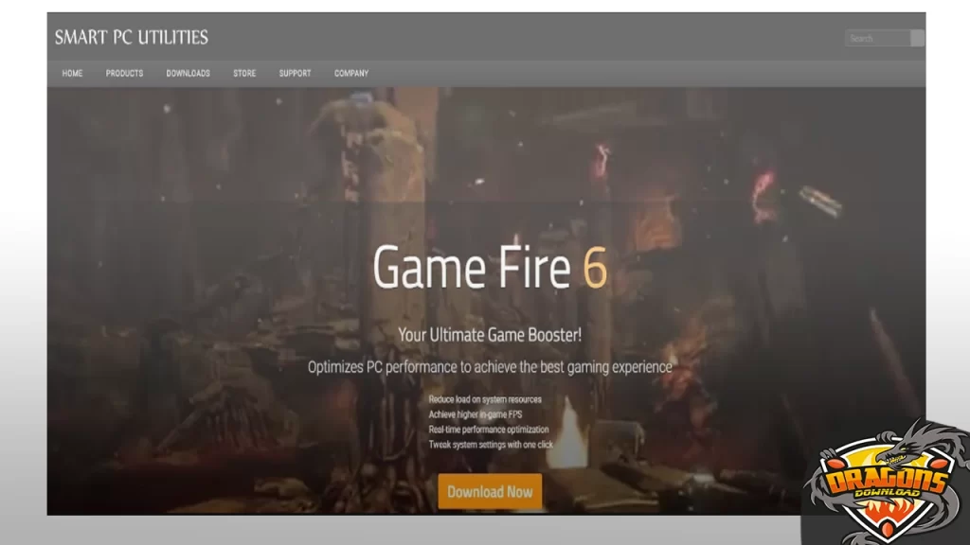Click the Smart PC Utilities site logo
This screenshot has height=545, width=970.
(133, 37)
